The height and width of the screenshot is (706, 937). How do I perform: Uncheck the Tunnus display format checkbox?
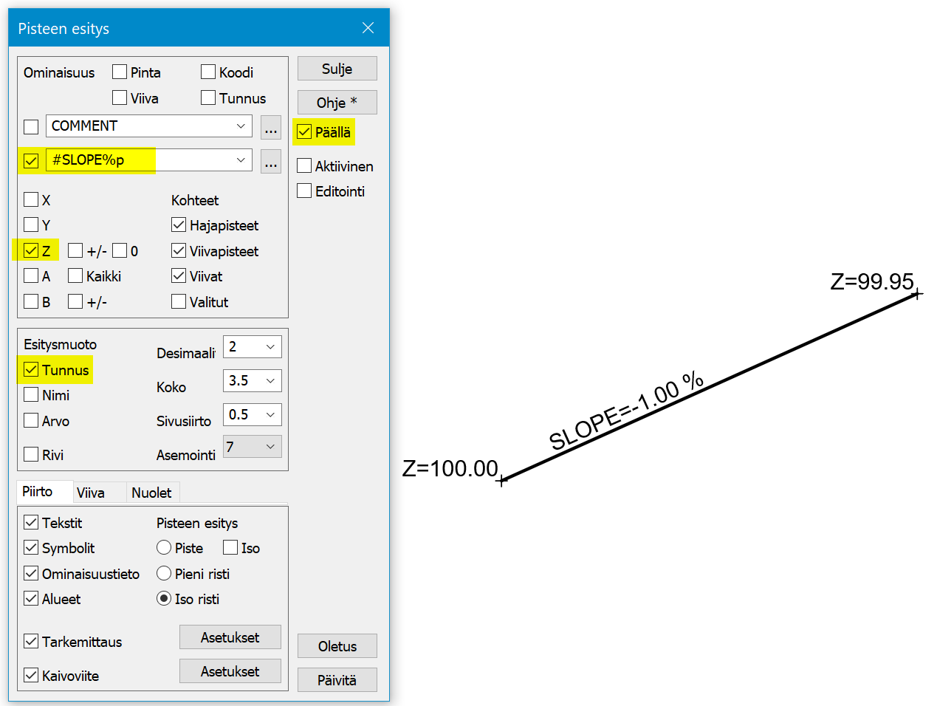pyautogui.click(x=31, y=370)
